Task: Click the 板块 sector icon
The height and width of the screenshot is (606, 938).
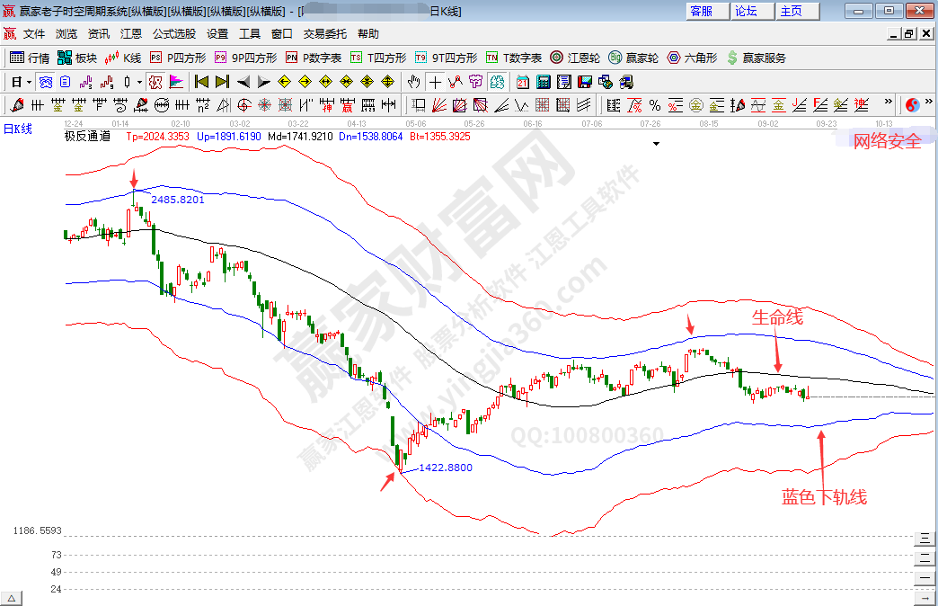Action: (x=76, y=58)
